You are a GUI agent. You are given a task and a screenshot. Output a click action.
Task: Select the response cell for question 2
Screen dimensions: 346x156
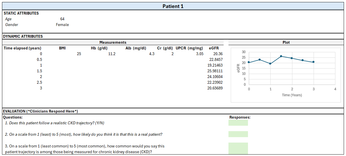(238, 134)
